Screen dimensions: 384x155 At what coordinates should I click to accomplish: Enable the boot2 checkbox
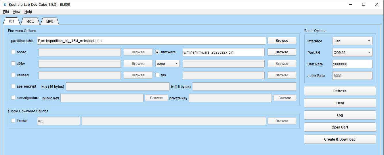(x=13, y=52)
